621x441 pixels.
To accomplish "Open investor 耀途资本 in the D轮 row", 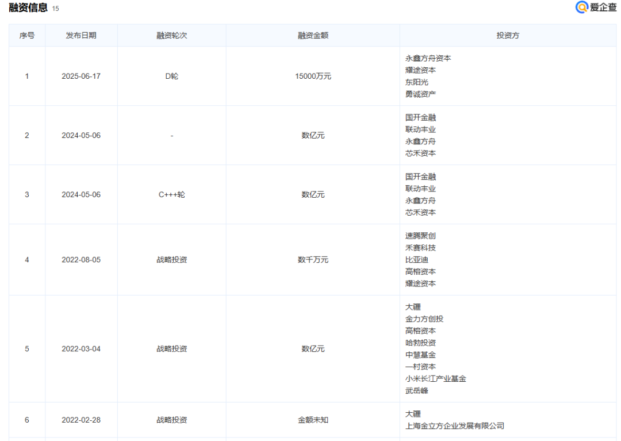I will point(420,70).
